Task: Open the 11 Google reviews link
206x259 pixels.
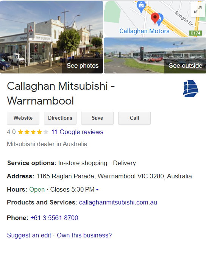Action: click(x=77, y=132)
